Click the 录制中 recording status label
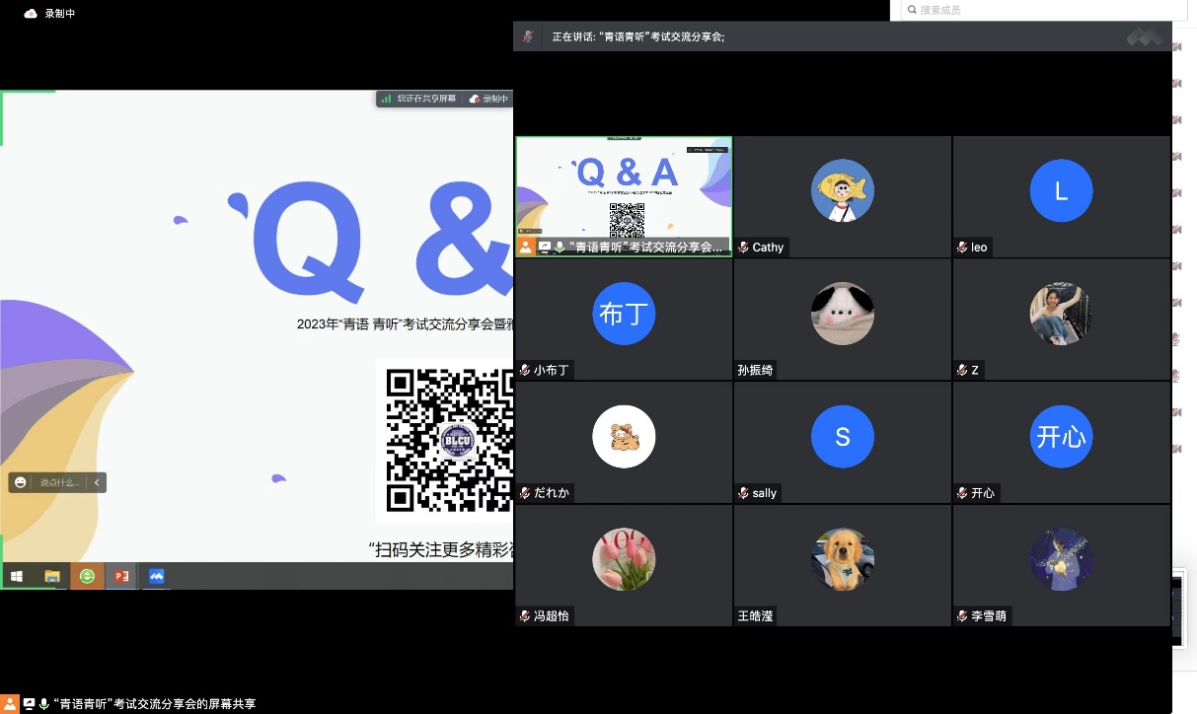Viewport: 1197px width, 714px height. pyautogui.click(x=60, y=14)
